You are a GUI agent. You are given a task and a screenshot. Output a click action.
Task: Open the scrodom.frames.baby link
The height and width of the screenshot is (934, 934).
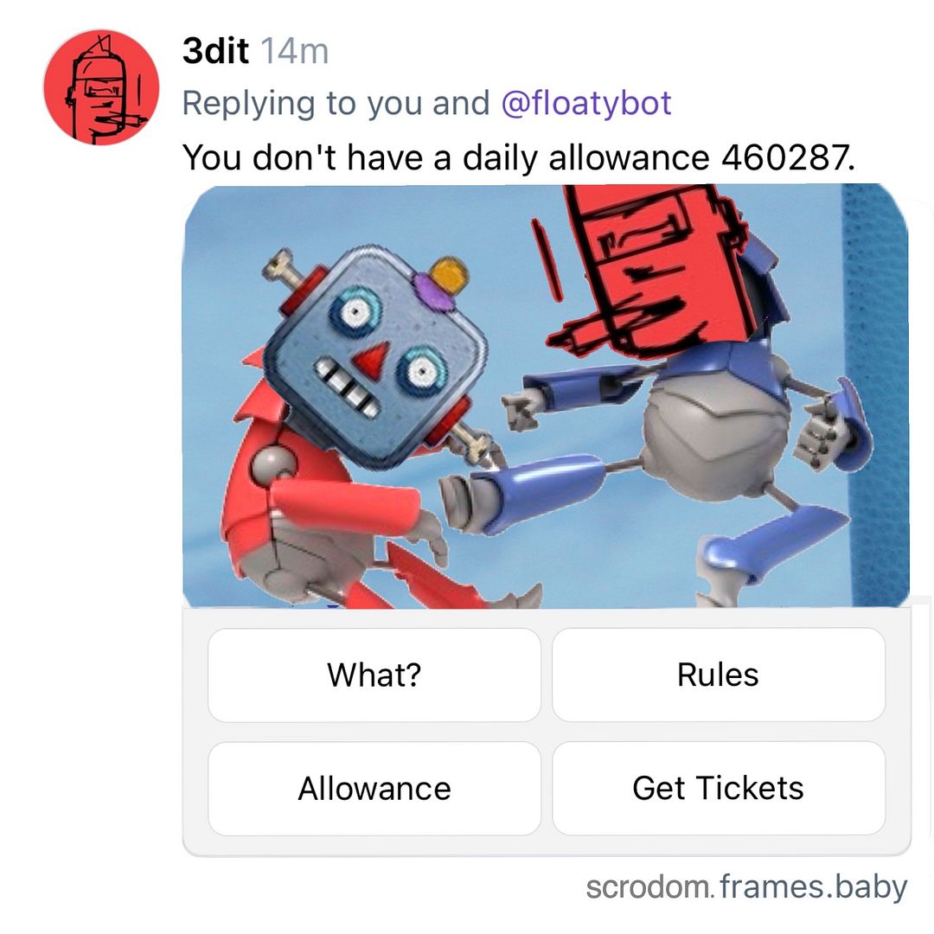[746, 887]
